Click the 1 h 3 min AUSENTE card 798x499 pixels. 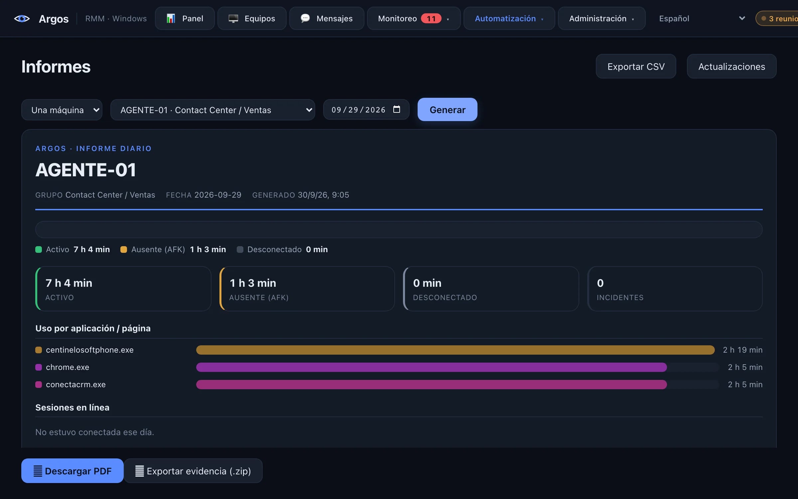click(307, 289)
